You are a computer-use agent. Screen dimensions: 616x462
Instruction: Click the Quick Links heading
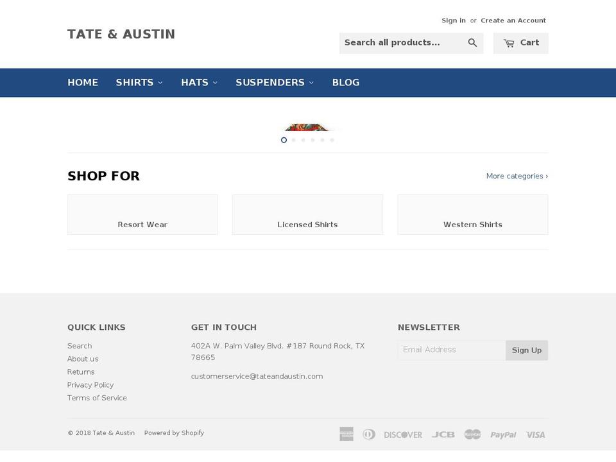click(x=96, y=327)
